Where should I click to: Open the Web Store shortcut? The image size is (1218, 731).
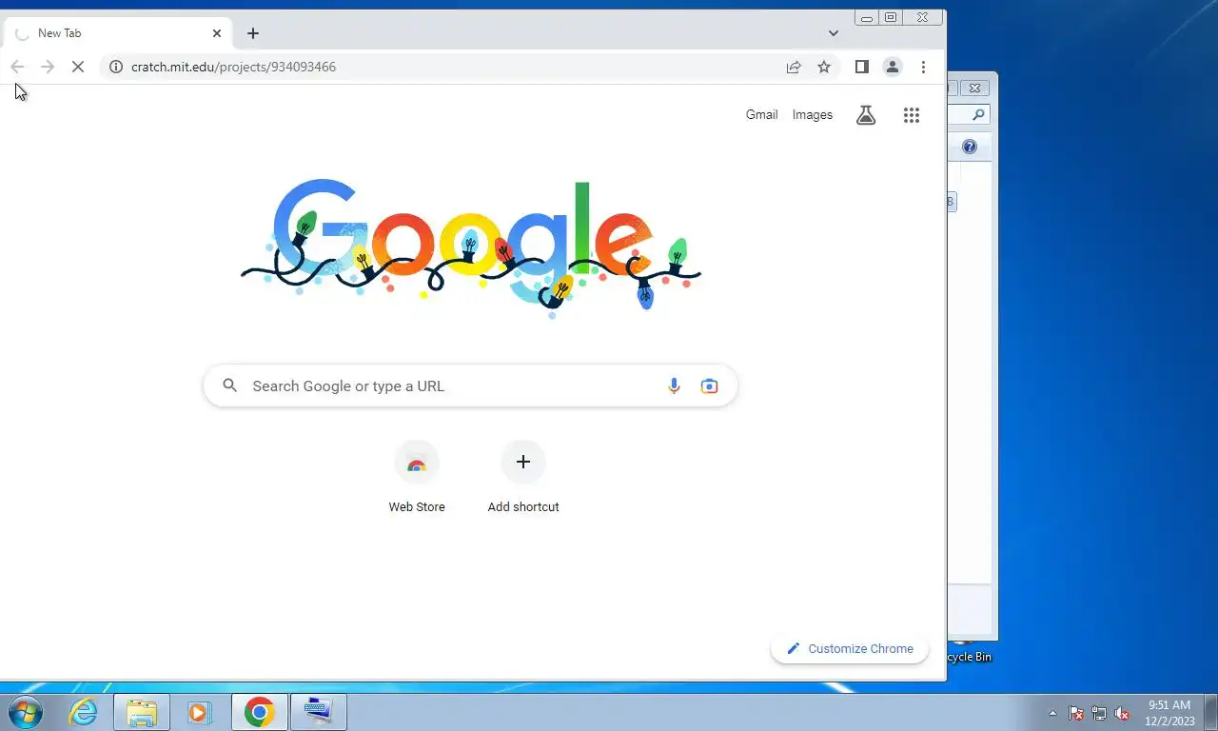[x=417, y=477]
